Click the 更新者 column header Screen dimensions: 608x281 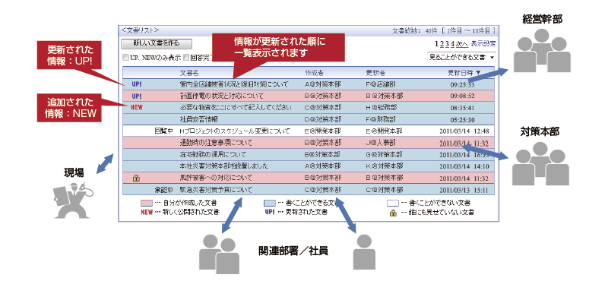tap(375, 72)
